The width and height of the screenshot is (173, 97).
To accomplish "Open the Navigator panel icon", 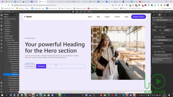I will tap(2, 22).
